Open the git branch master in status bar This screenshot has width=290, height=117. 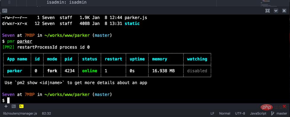click(279, 113)
